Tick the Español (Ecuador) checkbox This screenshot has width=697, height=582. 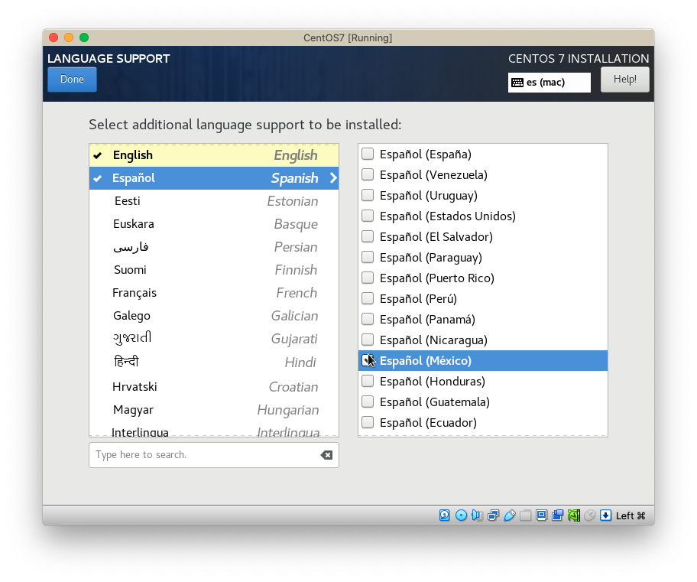coord(368,422)
